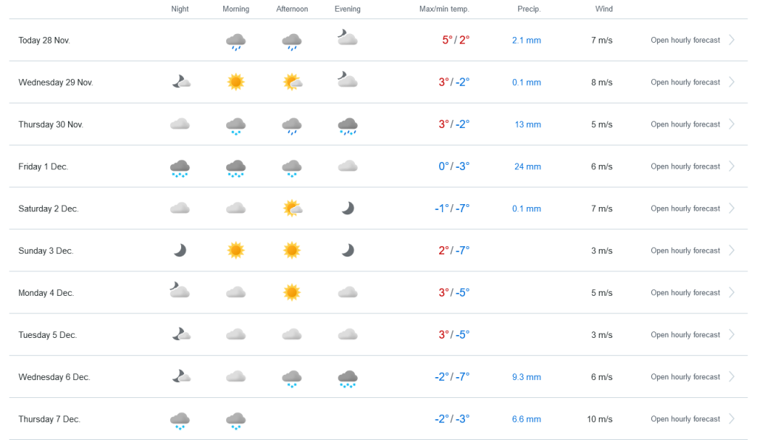Viewport: 757px width, 440px height.
Task: Click Friday's 24 mm precipitation value
Action: [528, 166]
